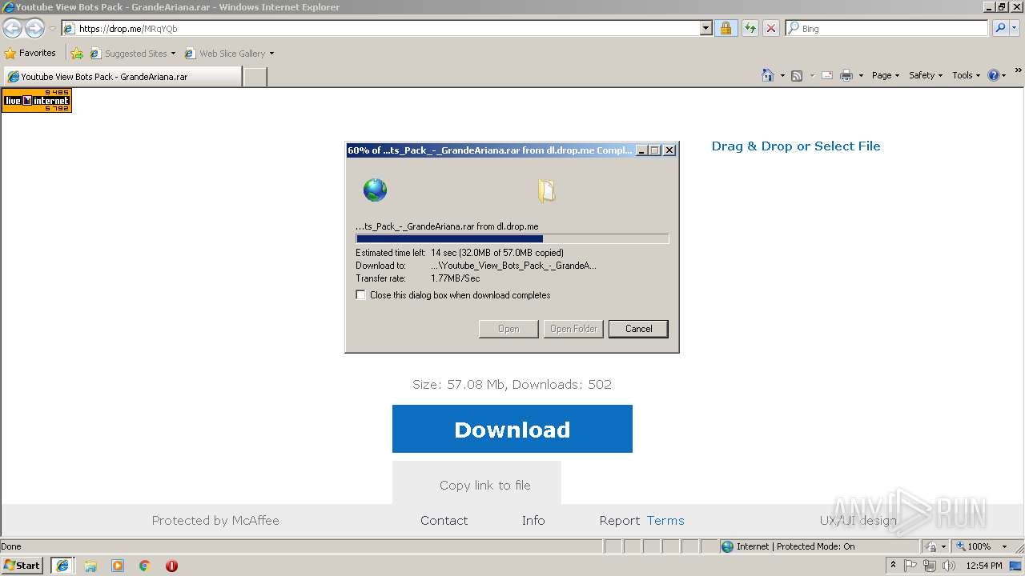Open Action Center flag tray icon

pos(910,566)
